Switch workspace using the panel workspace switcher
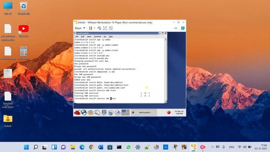Viewport: 270px width, 152px height. (x=125, y=112)
